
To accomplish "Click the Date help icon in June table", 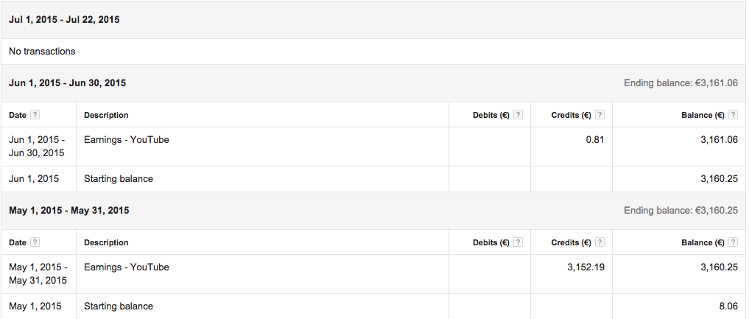I will point(35,115).
